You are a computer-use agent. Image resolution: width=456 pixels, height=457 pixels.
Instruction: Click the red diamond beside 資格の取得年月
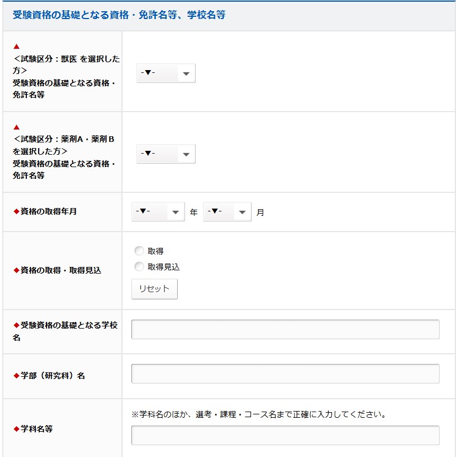click(16, 211)
